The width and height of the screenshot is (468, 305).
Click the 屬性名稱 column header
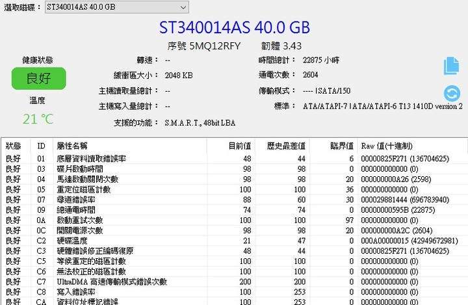[x=72, y=146]
